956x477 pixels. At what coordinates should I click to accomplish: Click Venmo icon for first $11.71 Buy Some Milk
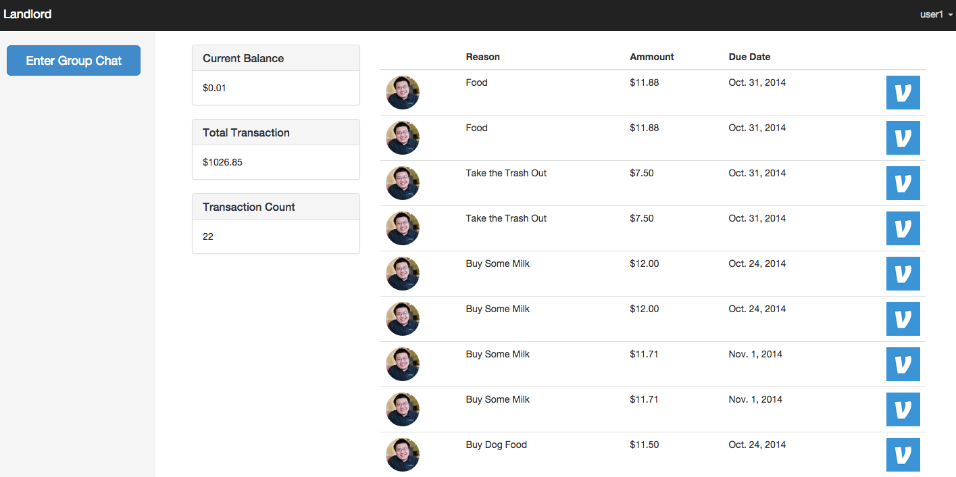903,364
